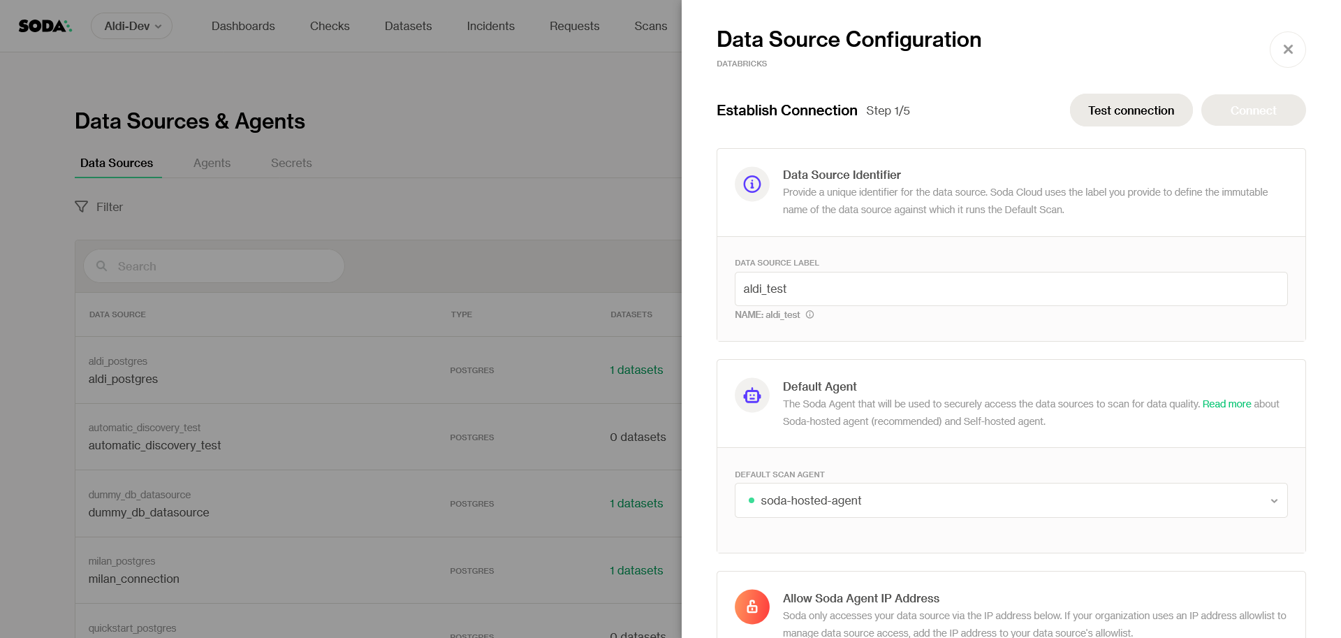Click the info icon next to NAME: aldi_test
Viewport: 1341px width, 638px height.
coord(809,314)
